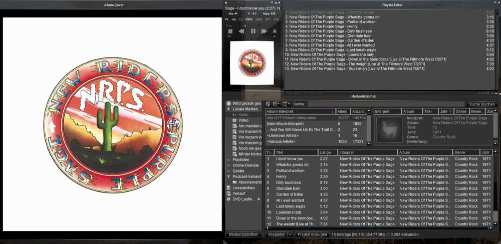Toggle the RPT repeat mode
This screenshot has width=501, height=244.
click(268, 19)
